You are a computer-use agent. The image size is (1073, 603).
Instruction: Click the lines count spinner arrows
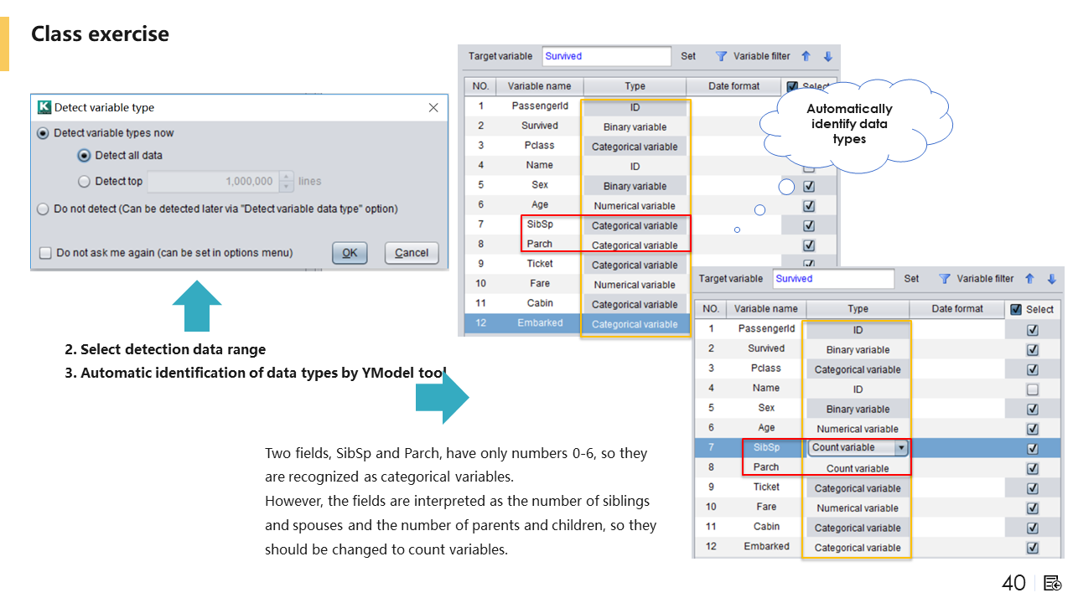point(287,181)
